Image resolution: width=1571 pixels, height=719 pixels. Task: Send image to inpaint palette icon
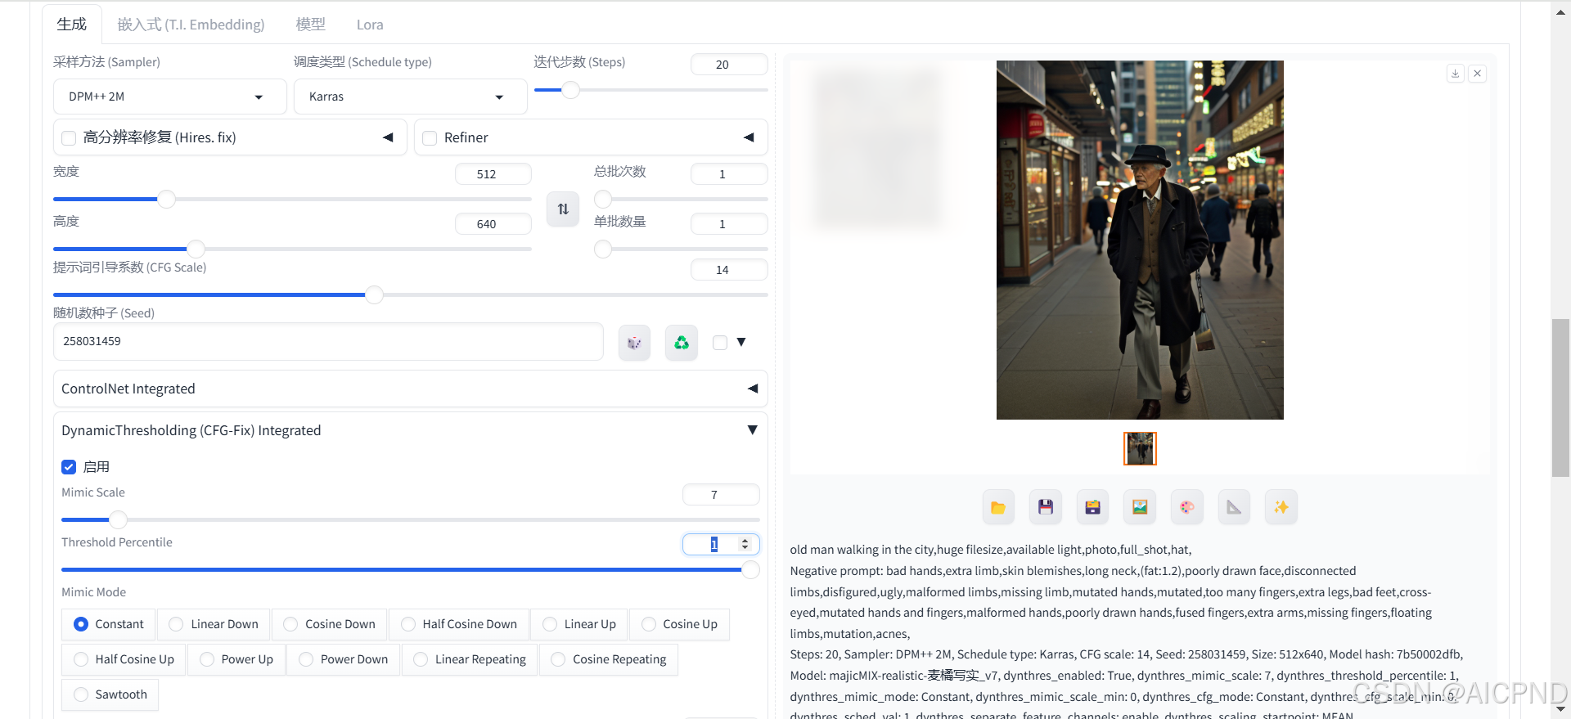tap(1187, 507)
